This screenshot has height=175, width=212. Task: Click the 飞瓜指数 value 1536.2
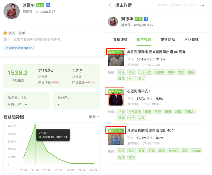point(18,73)
